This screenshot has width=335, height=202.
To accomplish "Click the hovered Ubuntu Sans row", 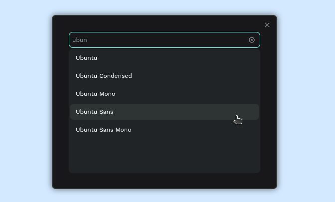I will point(165,112).
